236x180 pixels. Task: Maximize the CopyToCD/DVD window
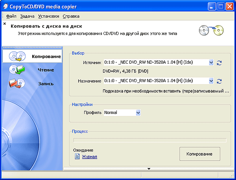(x=221, y=7)
